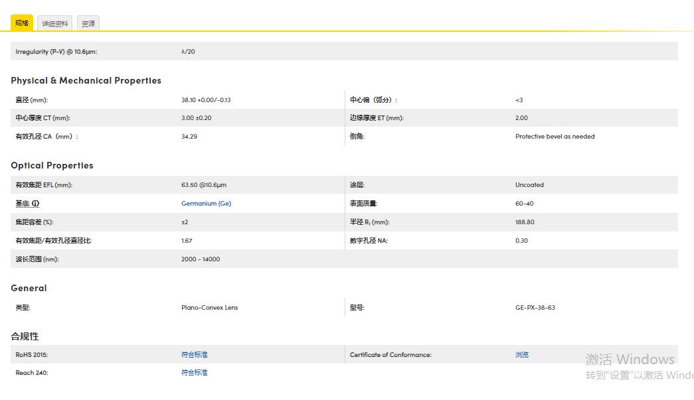Click the Uncoated coating value

(x=529, y=185)
